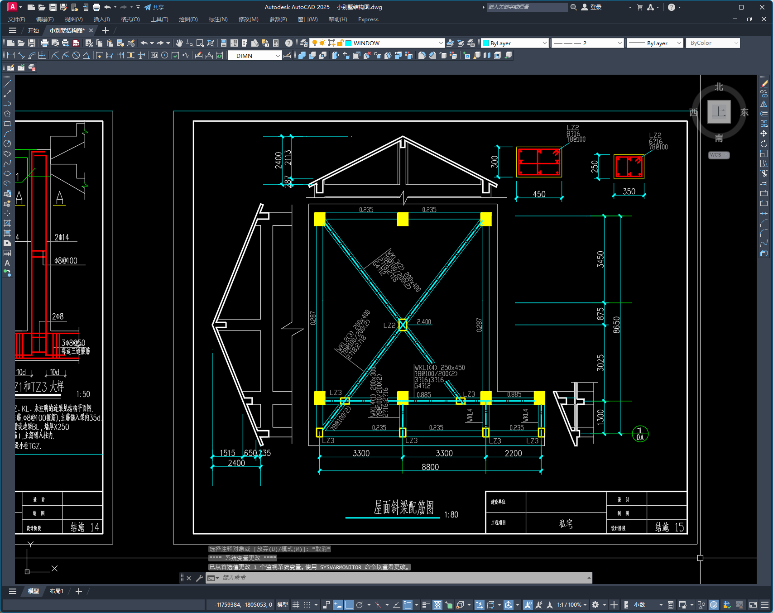Toggle Transparency display in status bar
Viewport: 773px width, 613px height.
(x=437, y=605)
